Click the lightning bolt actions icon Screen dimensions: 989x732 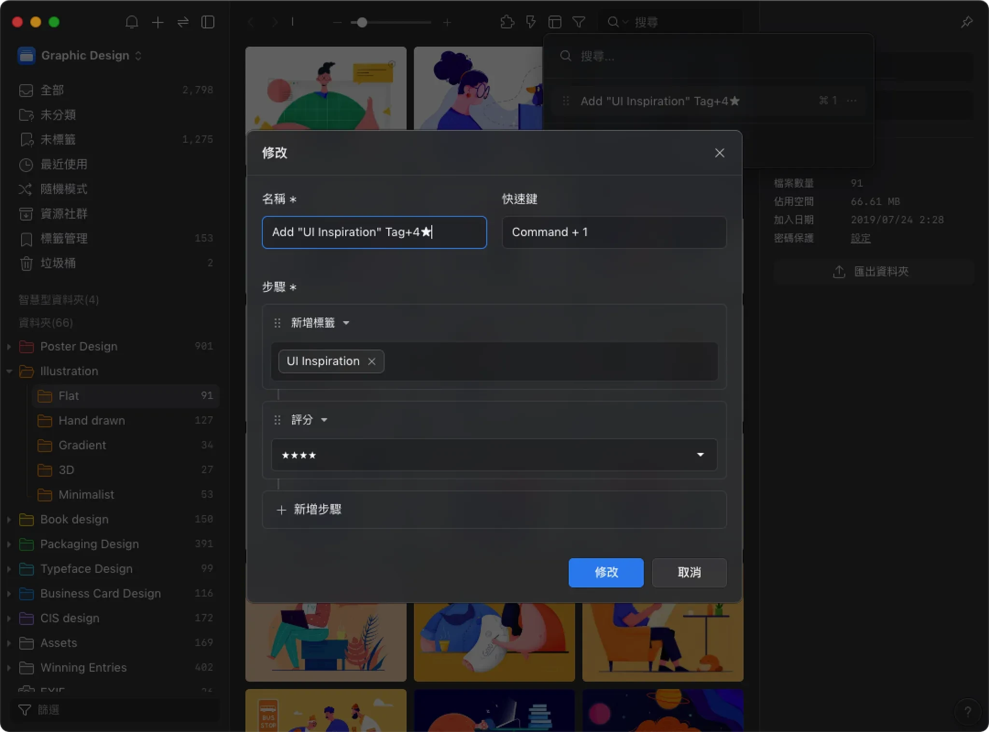click(x=531, y=22)
